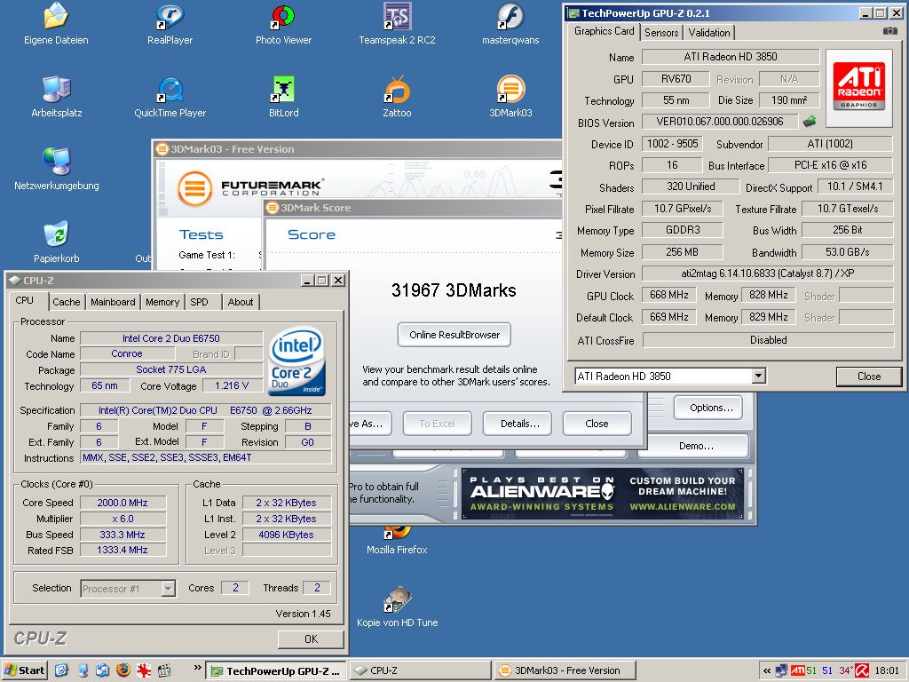Image resolution: width=909 pixels, height=682 pixels.
Task: Expand the quick launch overflow chevron
Action: 197,668
